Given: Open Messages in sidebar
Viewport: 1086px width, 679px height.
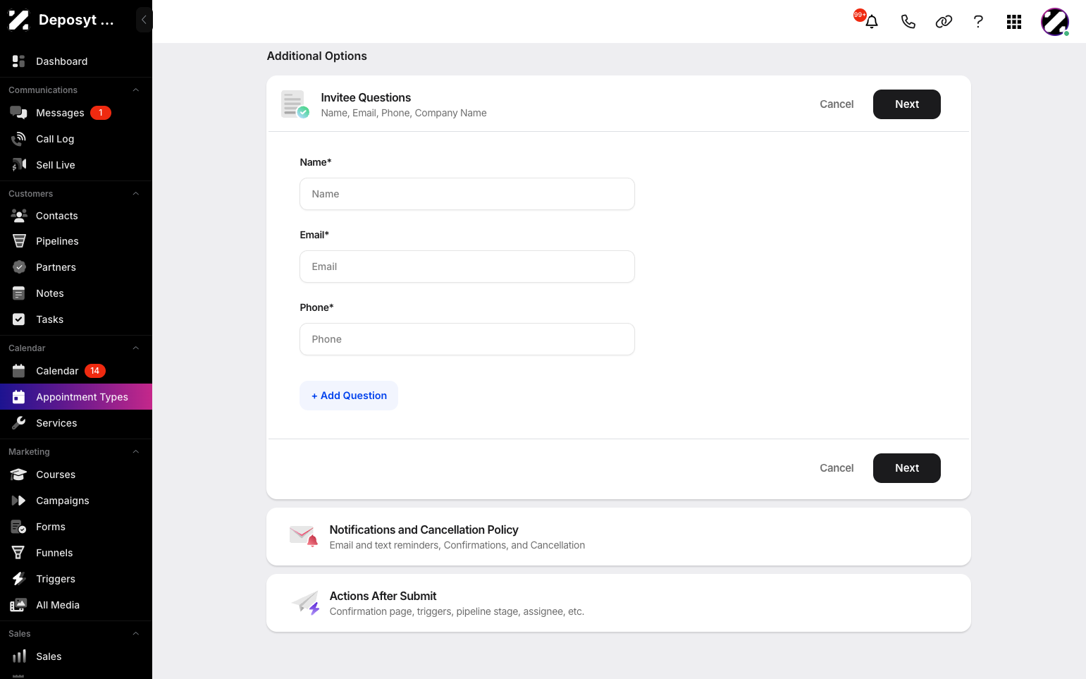Looking at the screenshot, I should [76, 113].
